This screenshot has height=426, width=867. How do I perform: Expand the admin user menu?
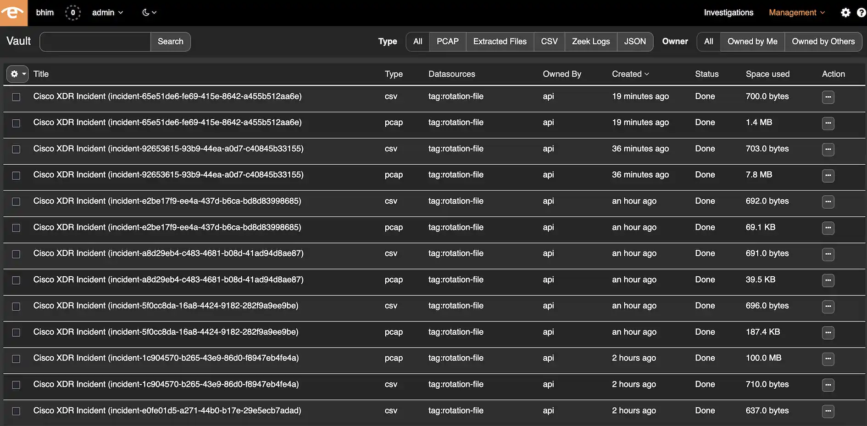point(107,13)
